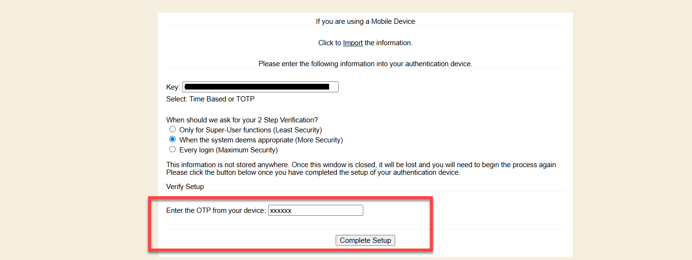
Task: Click the 2 Step Verification question text
Action: coord(242,120)
